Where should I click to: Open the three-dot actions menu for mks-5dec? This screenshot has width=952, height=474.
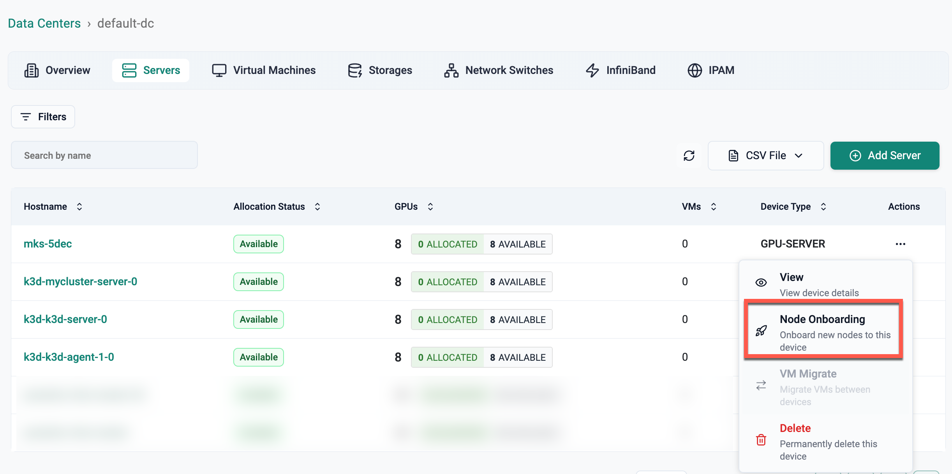click(900, 244)
